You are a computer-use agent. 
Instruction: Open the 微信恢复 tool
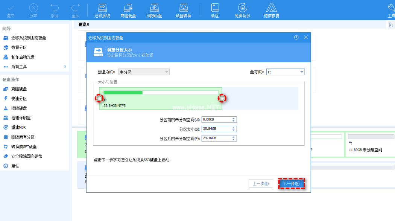pyautogui.click(x=272, y=10)
